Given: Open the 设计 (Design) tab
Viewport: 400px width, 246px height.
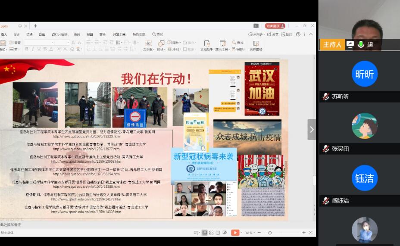Looking at the screenshot, I should click(16, 34).
